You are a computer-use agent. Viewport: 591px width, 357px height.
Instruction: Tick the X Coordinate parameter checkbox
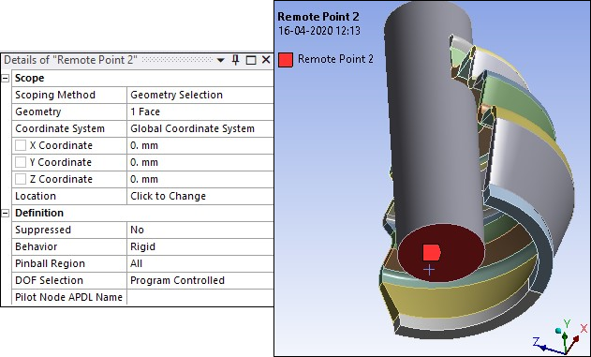pyautogui.click(x=21, y=145)
